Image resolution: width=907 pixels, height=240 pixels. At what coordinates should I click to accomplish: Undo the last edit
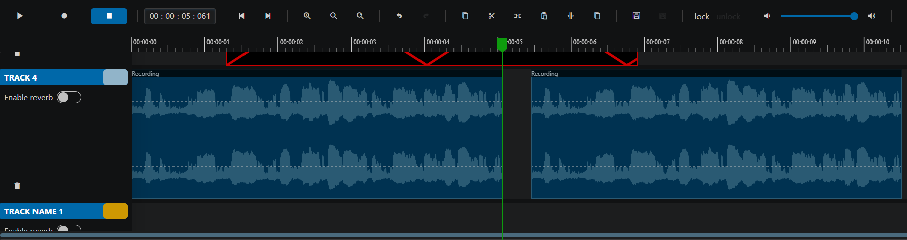click(399, 16)
